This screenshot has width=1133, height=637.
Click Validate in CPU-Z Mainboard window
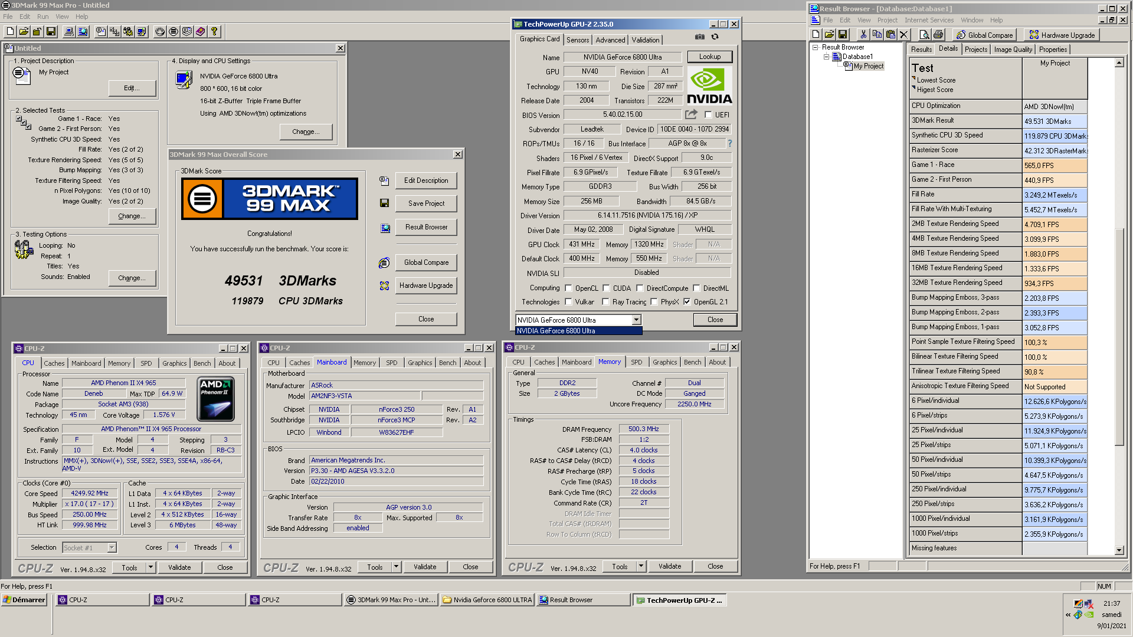[x=425, y=567]
